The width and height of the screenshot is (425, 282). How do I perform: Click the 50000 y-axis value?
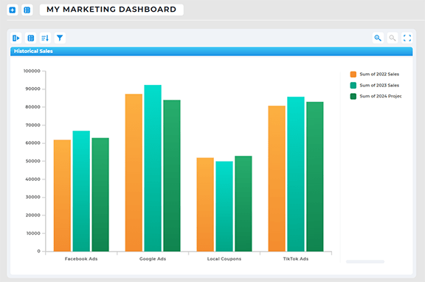tap(32, 161)
